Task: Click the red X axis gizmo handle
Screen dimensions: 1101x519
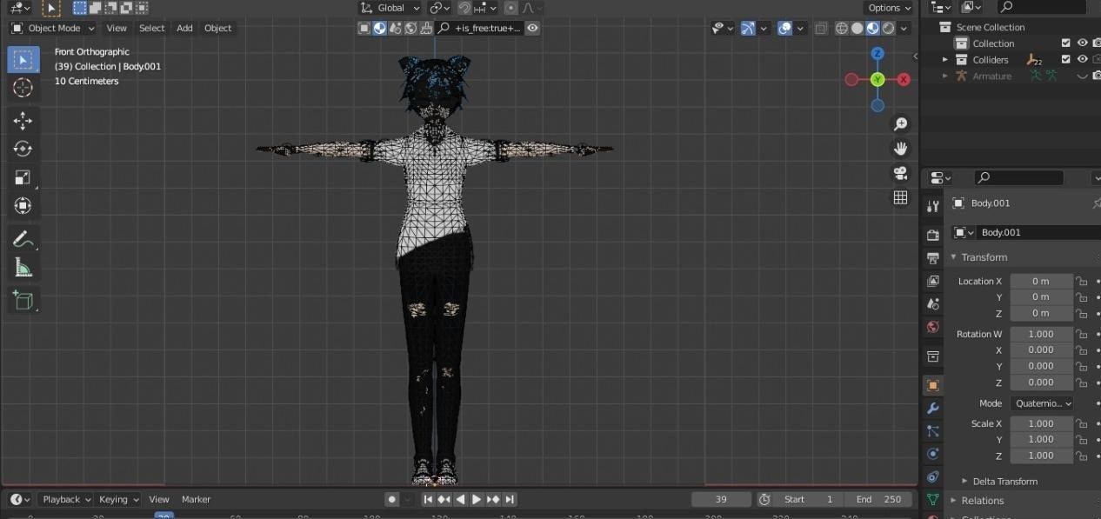Action: [904, 79]
